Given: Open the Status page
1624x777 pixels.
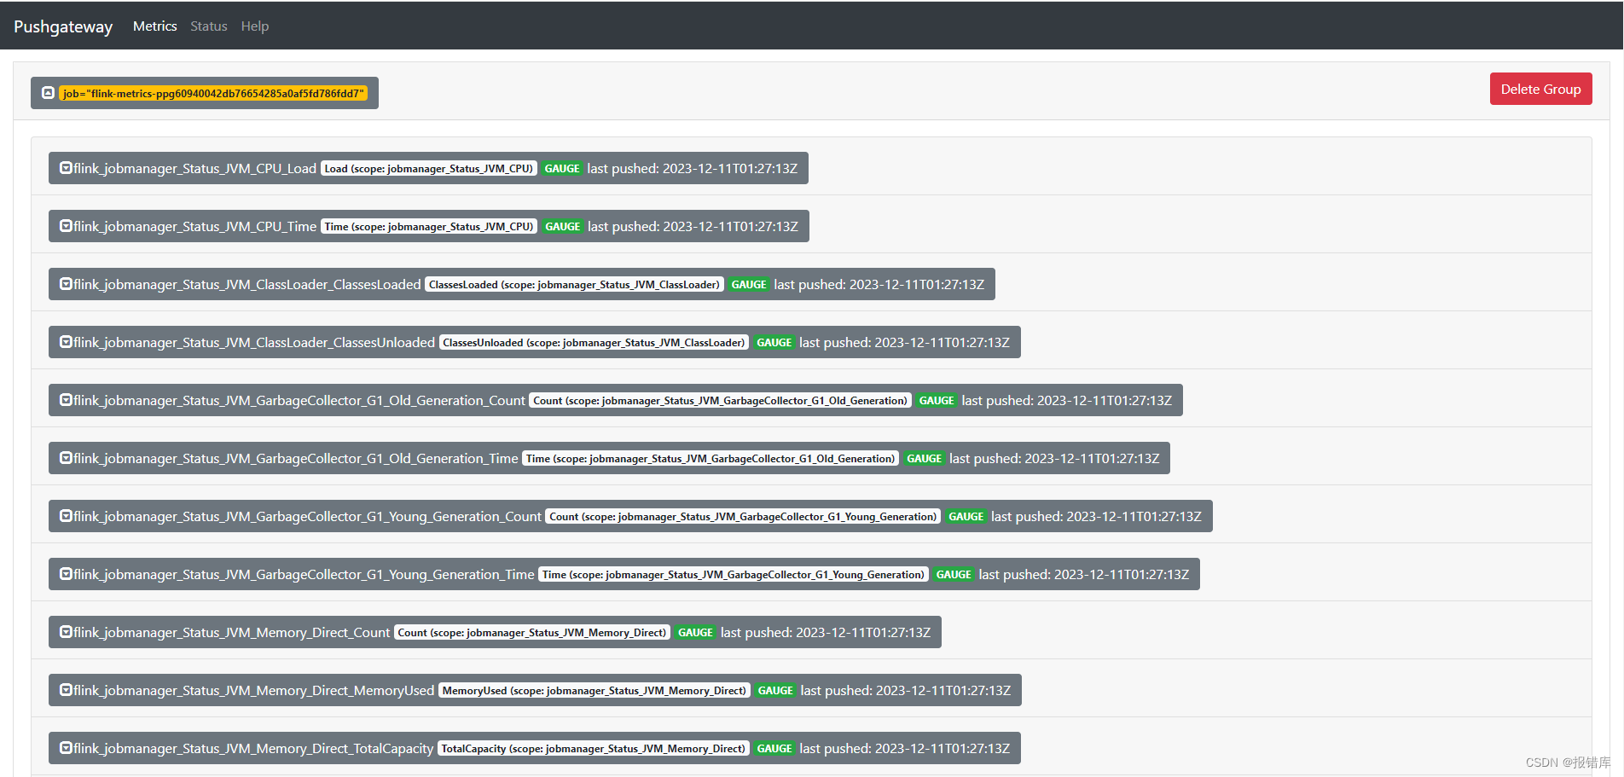Looking at the screenshot, I should (x=208, y=26).
